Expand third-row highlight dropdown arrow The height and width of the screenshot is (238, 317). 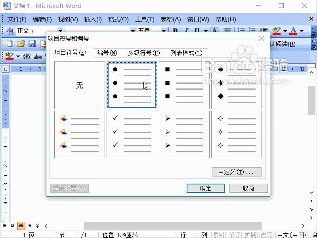click(x=18, y=56)
